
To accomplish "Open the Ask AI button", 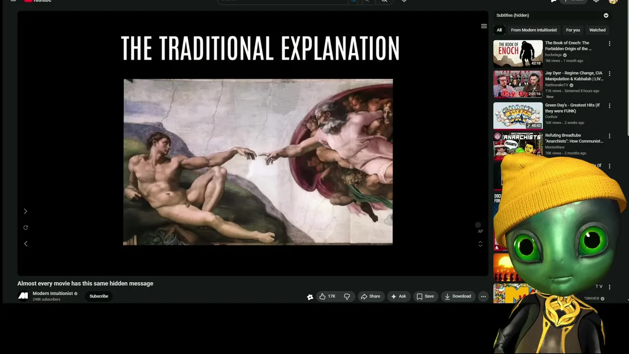I will pyautogui.click(x=399, y=296).
